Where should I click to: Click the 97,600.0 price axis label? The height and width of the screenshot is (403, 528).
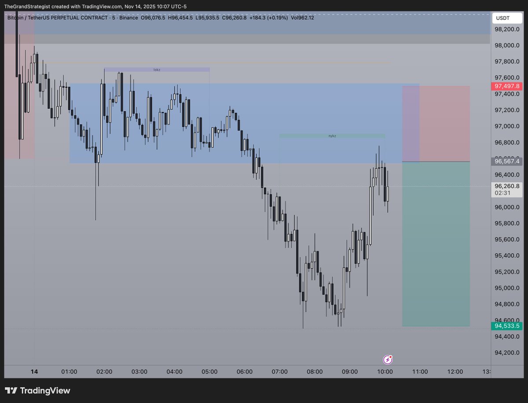click(507, 78)
